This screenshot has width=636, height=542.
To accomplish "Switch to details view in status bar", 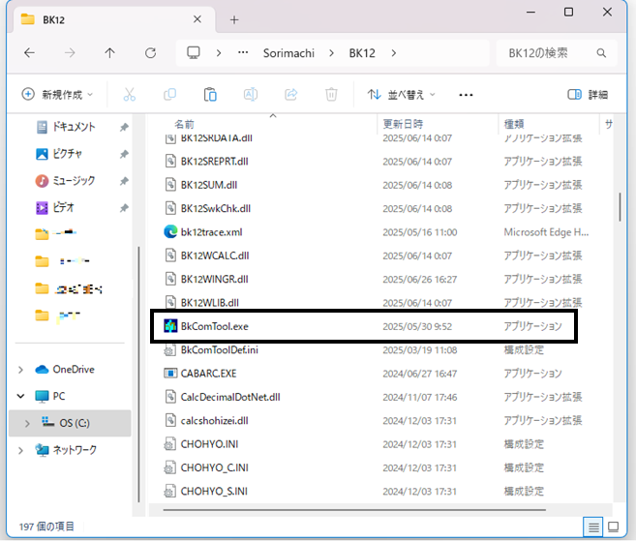I will pos(591,527).
